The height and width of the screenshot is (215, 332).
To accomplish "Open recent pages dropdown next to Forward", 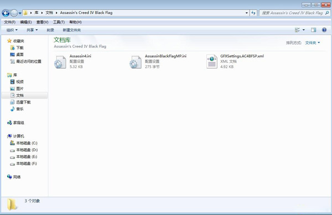I will [20, 13].
